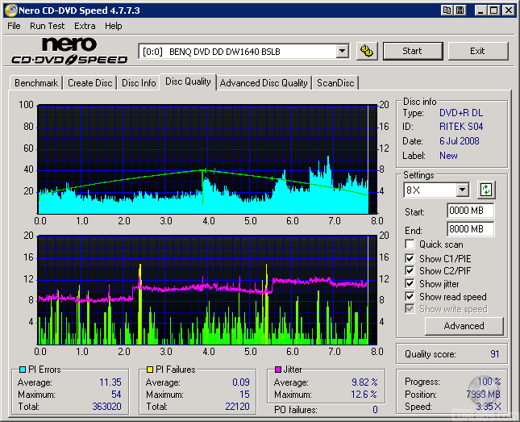Disable Show read speed
Screen dimensions: 520x422
(410, 297)
